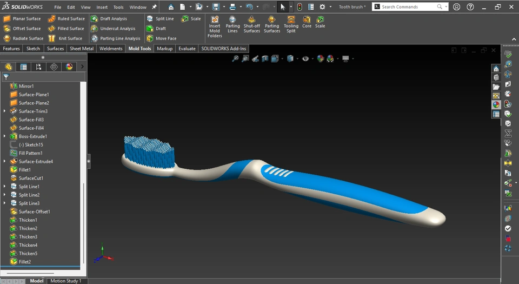This screenshot has width=519, height=284.
Task: Switch to the Motion Study 1 tab
Action: click(x=65, y=281)
